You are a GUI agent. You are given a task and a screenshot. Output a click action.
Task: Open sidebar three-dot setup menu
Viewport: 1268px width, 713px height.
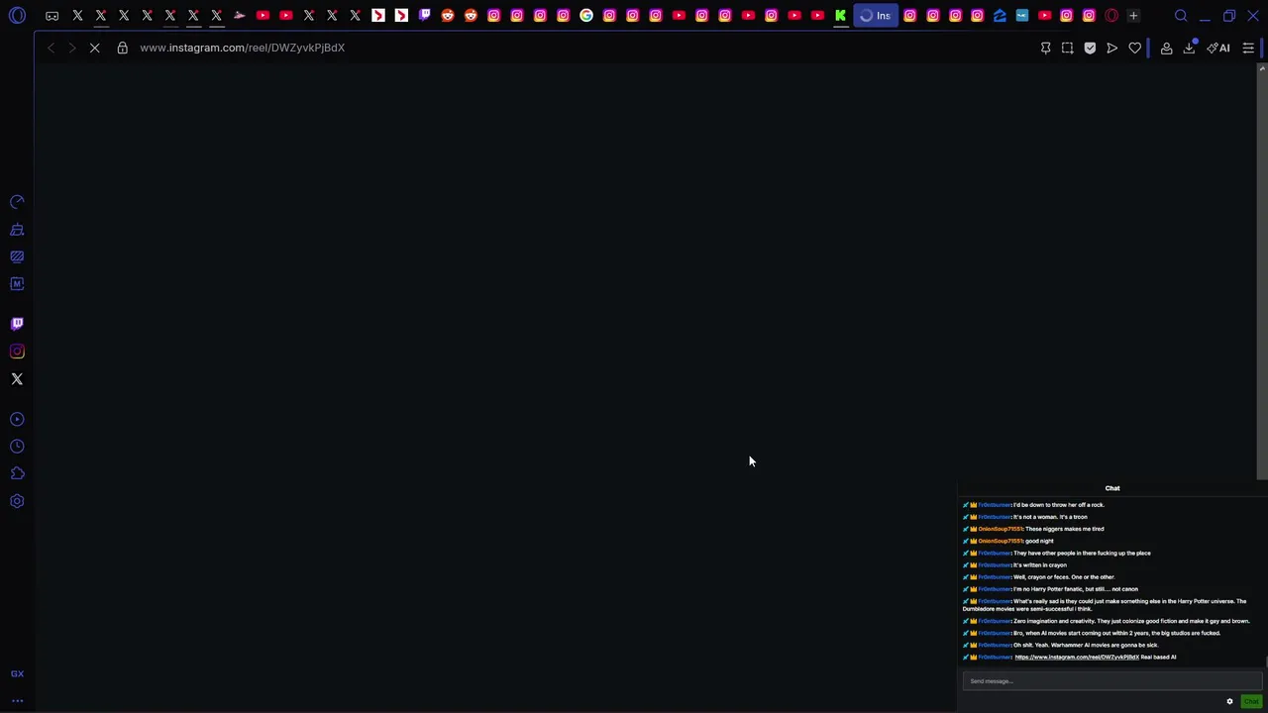pyautogui.click(x=17, y=701)
